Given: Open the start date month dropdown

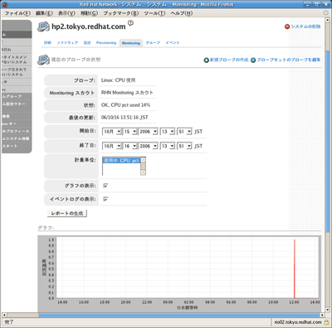Looking at the screenshot, I should tap(112, 132).
